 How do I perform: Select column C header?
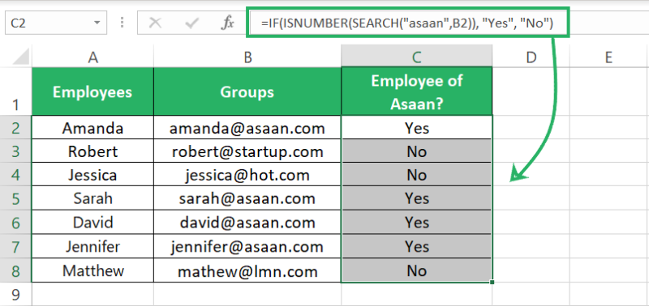[417, 57]
